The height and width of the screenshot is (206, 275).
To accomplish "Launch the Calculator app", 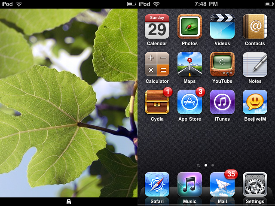I will (157, 64).
